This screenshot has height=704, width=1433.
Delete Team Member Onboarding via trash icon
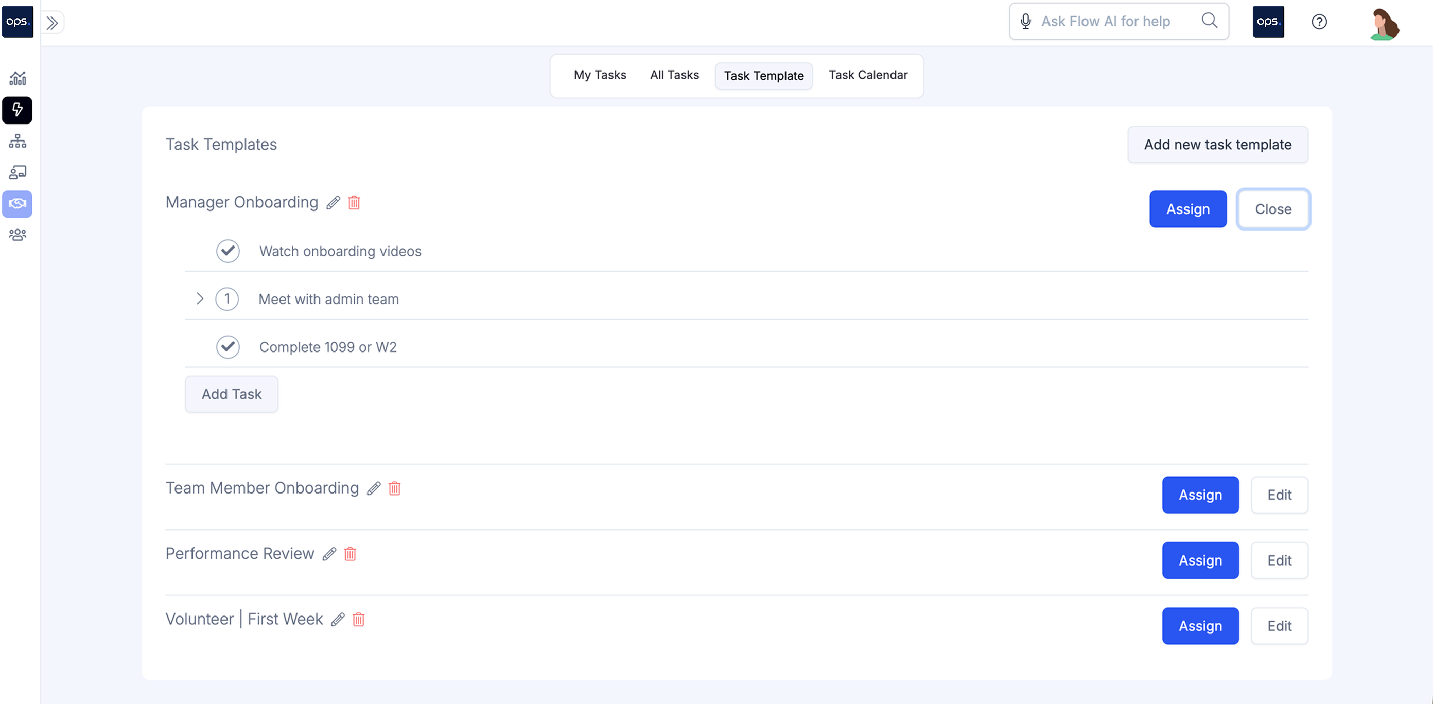[x=394, y=488]
